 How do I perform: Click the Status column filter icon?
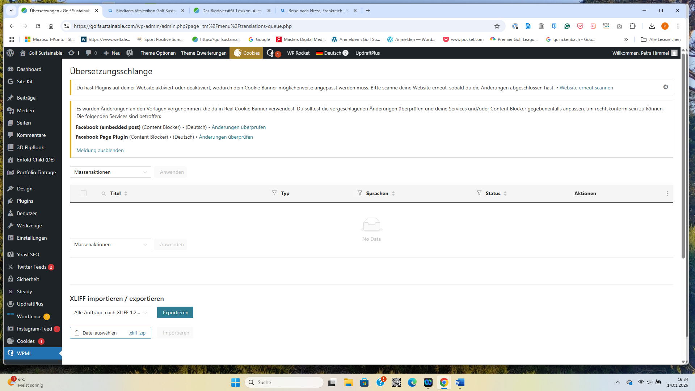pos(479,193)
